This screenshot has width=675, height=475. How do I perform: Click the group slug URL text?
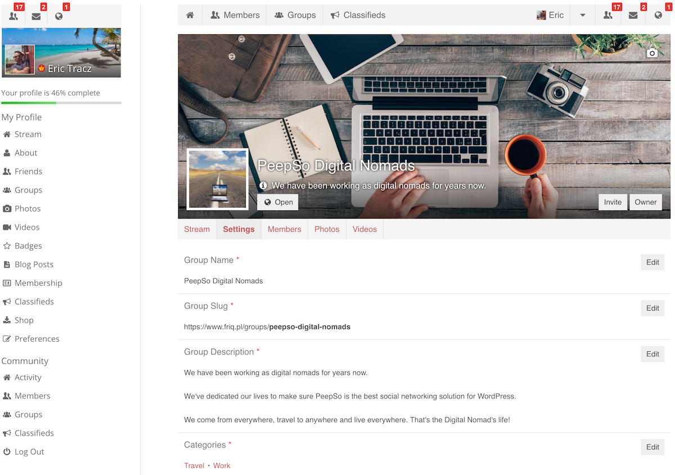tap(267, 326)
